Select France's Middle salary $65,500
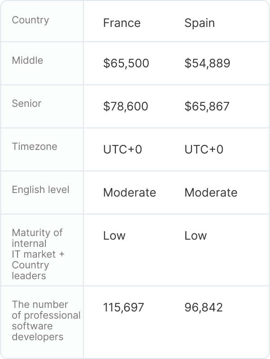Image resolution: width=270 pixels, height=359 pixels. [x=126, y=63]
